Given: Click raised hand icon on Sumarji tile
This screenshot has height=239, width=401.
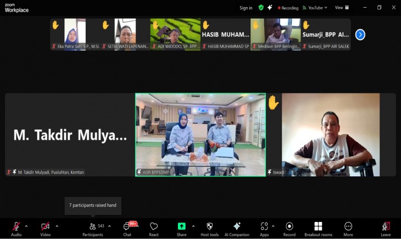Looking at the screenshot, I should [306, 25].
